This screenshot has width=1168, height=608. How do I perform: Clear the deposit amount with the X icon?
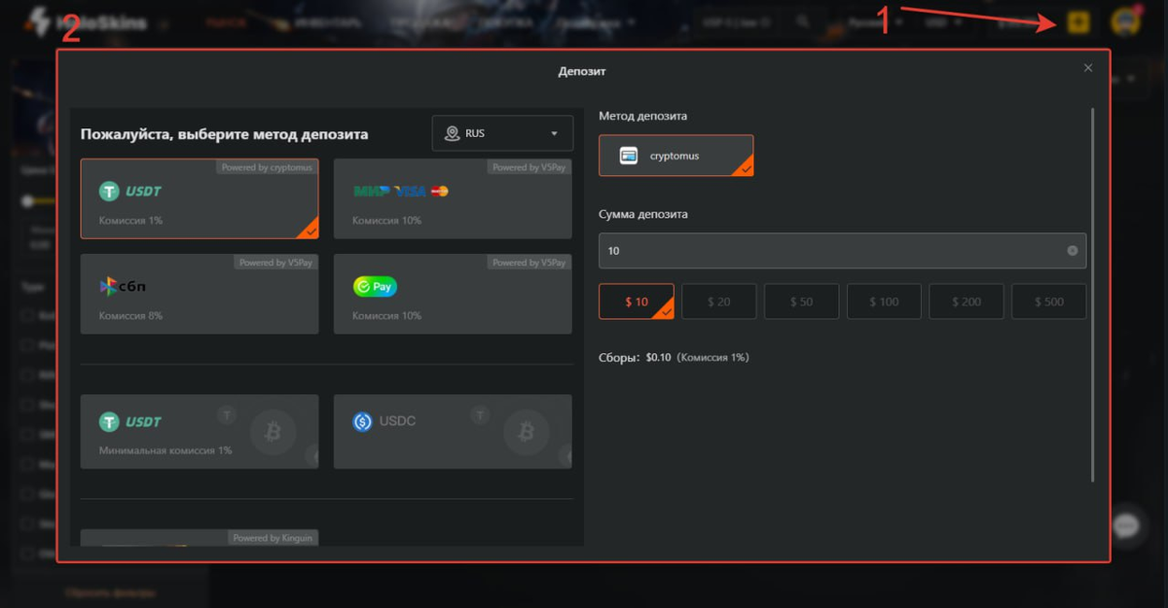pos(1073,250)
